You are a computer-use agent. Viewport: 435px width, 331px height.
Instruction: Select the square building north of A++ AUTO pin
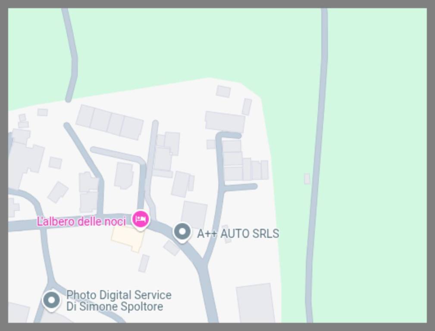point(194,215)
